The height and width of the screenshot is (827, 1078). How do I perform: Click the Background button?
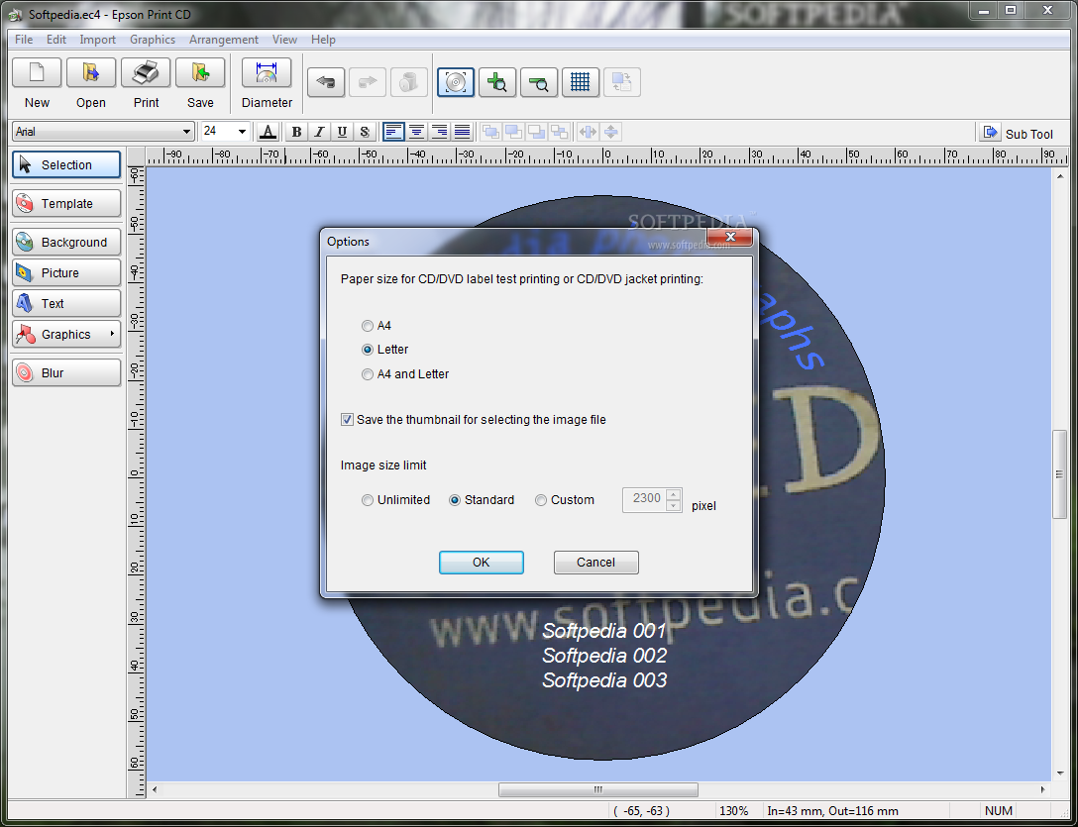tap(66, 242)
